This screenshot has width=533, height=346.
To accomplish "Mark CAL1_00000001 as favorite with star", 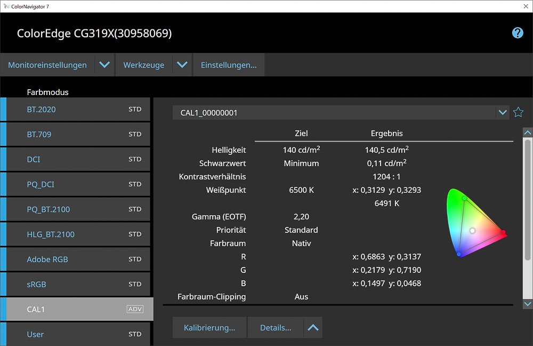I will point(518,112).
